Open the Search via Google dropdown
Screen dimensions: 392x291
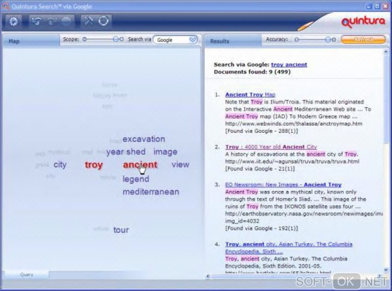[x=175, y=40]
